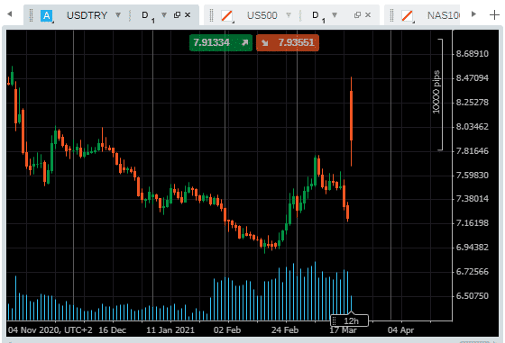Screen dimensions: 505x343
Task: Close the USDTRY chart tab
Action: coord(188,14)
